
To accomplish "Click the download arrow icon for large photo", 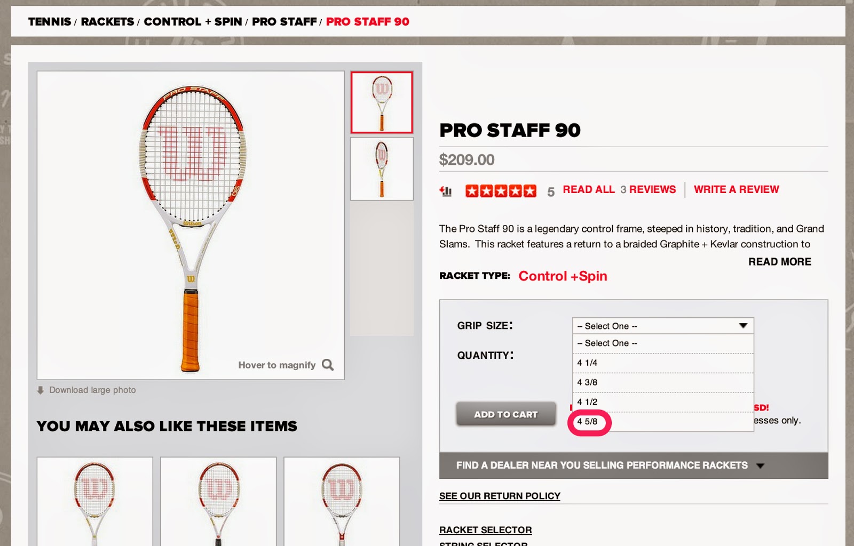I will tap(40, 390).
